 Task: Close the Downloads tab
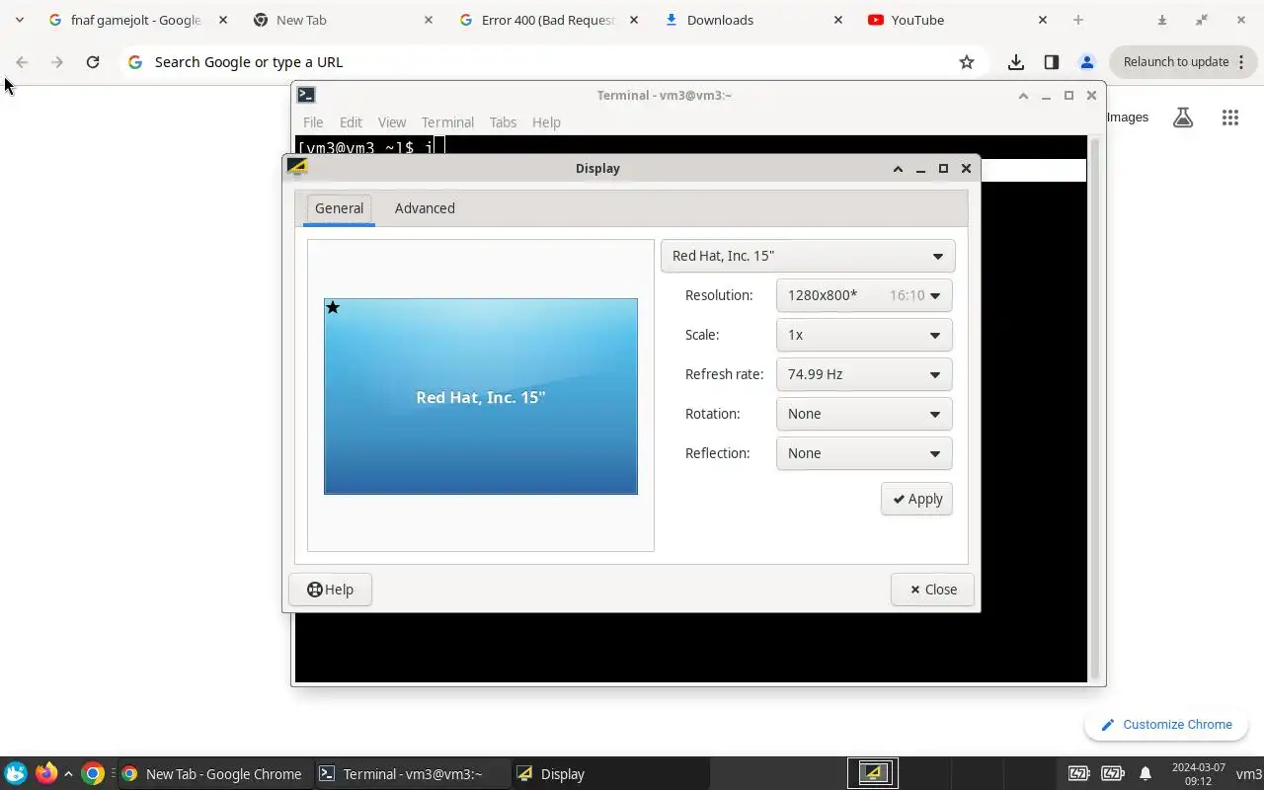(x=838, y=20)
